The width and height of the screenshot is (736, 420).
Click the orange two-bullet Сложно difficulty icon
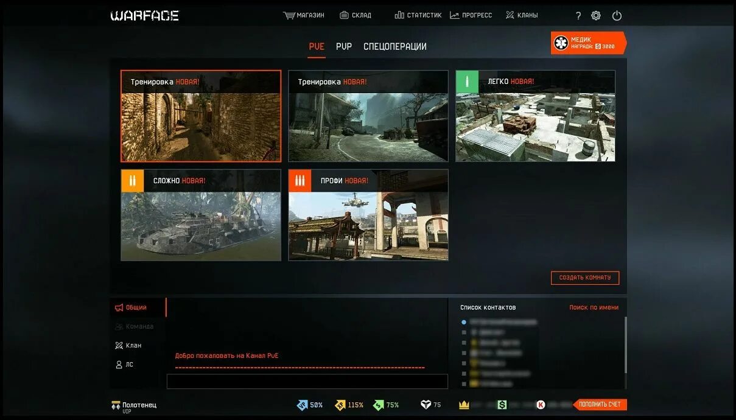(132, 181)
